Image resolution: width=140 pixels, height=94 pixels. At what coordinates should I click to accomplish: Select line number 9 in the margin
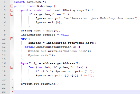(x=5, y=35)
